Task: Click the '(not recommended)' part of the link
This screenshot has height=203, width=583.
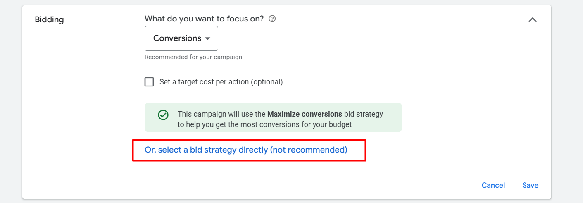Action: pyautogui.click(x=309, y=150)
